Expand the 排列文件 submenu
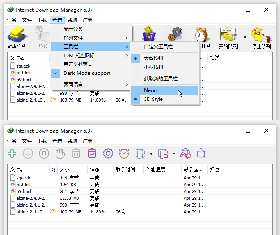Viewport: 280px width, 235px height. coord(90,38)
